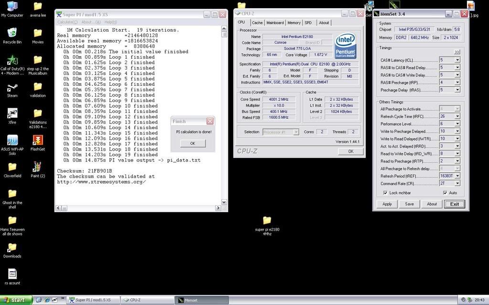Open RAS# to CAS# Write Delay dropdown
The height and width of the screenshot is (305, 489).
457,75
